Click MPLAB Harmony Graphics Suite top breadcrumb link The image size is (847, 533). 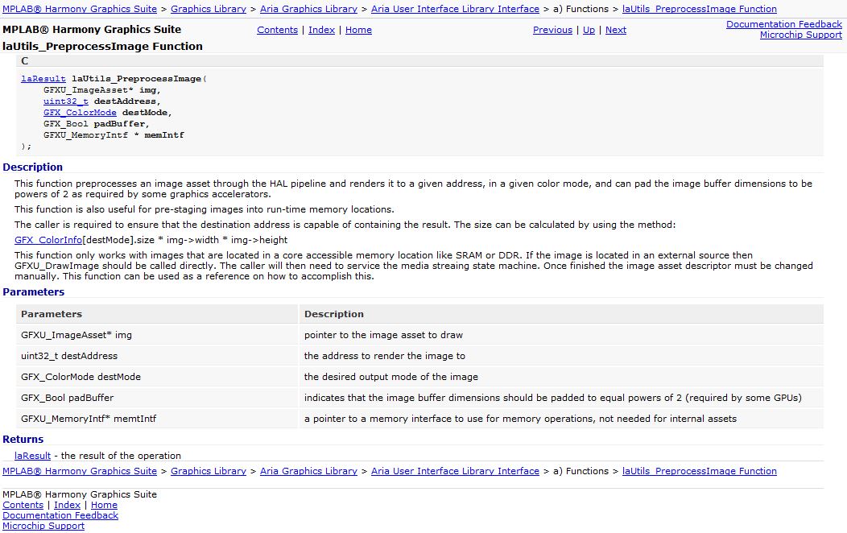(80, 9)
